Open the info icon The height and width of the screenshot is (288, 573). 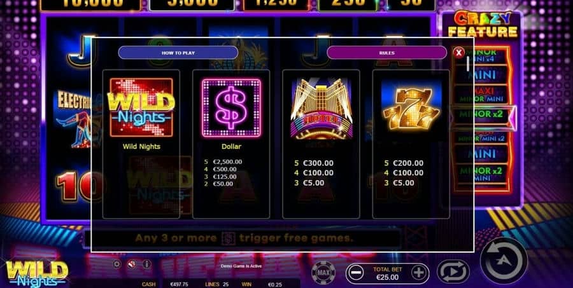146,264
